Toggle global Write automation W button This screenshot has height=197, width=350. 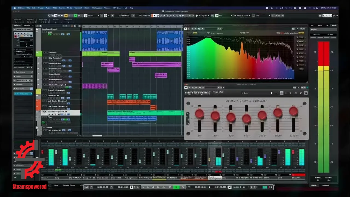pos(79,16)
